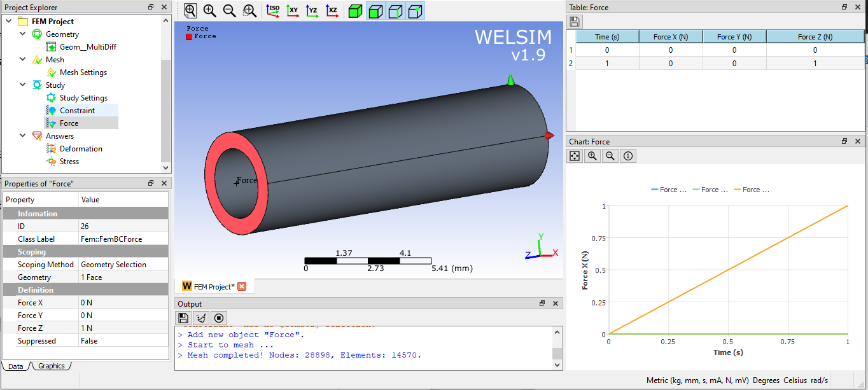
Task: Select Mesh Settings in the tree
Action: (x=83, y=72)
